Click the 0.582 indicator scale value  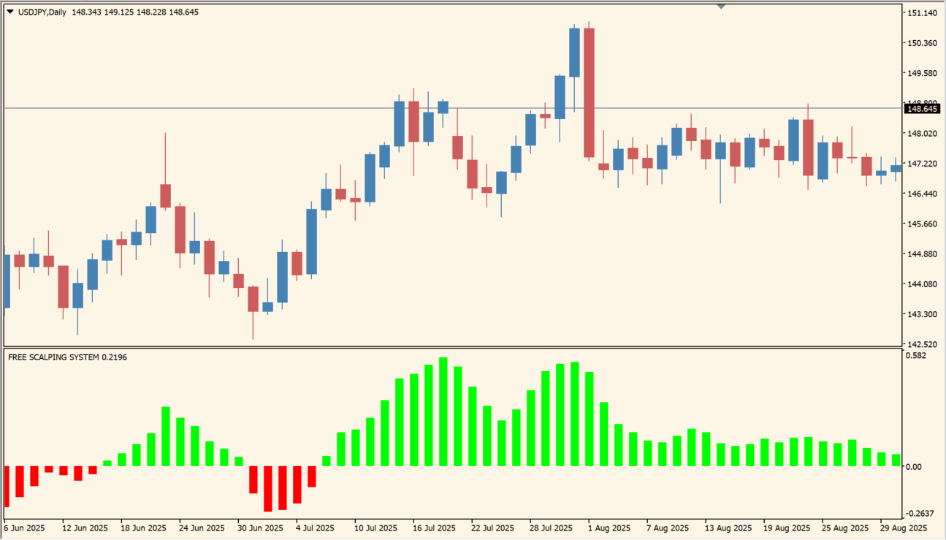pos(916,356)
